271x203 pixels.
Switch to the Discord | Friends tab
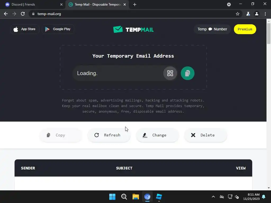click(33, 4)
